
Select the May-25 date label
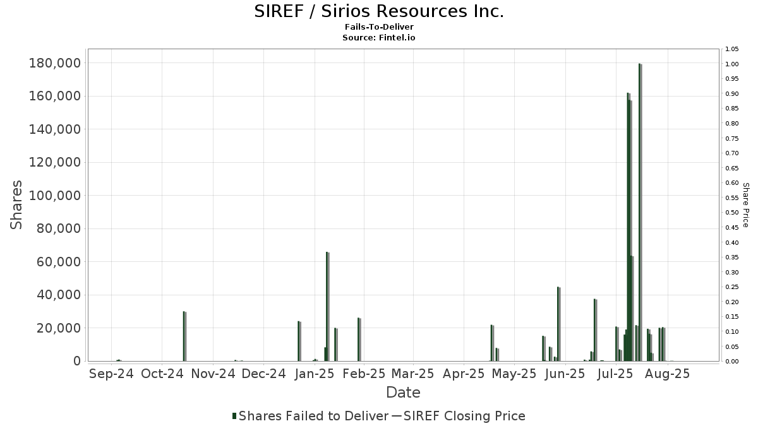(514, 374)
